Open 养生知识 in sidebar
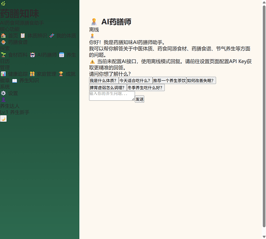 [x=29, y=80]
